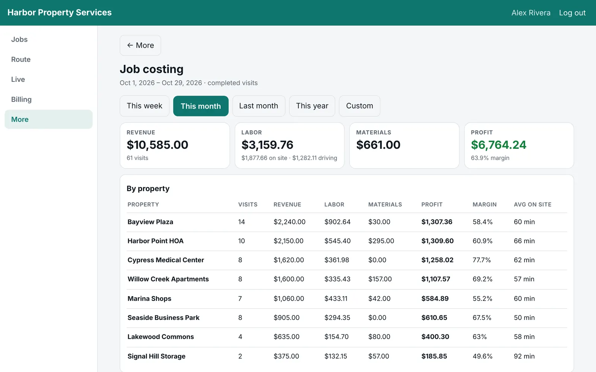
Task: Select More in the sidebar
Action: tap(48, 119)
